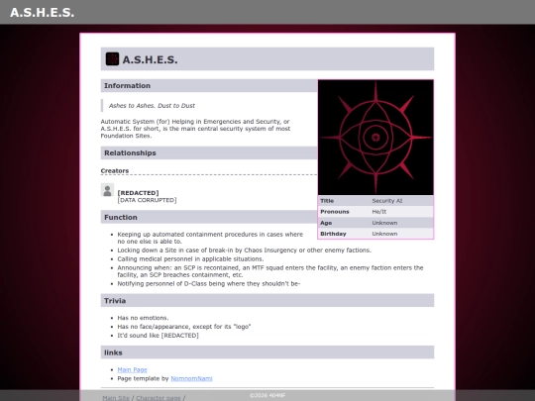Go to Character page breadcrumb link
Viewport: 535px width, 401px height.
pos(159,398)
